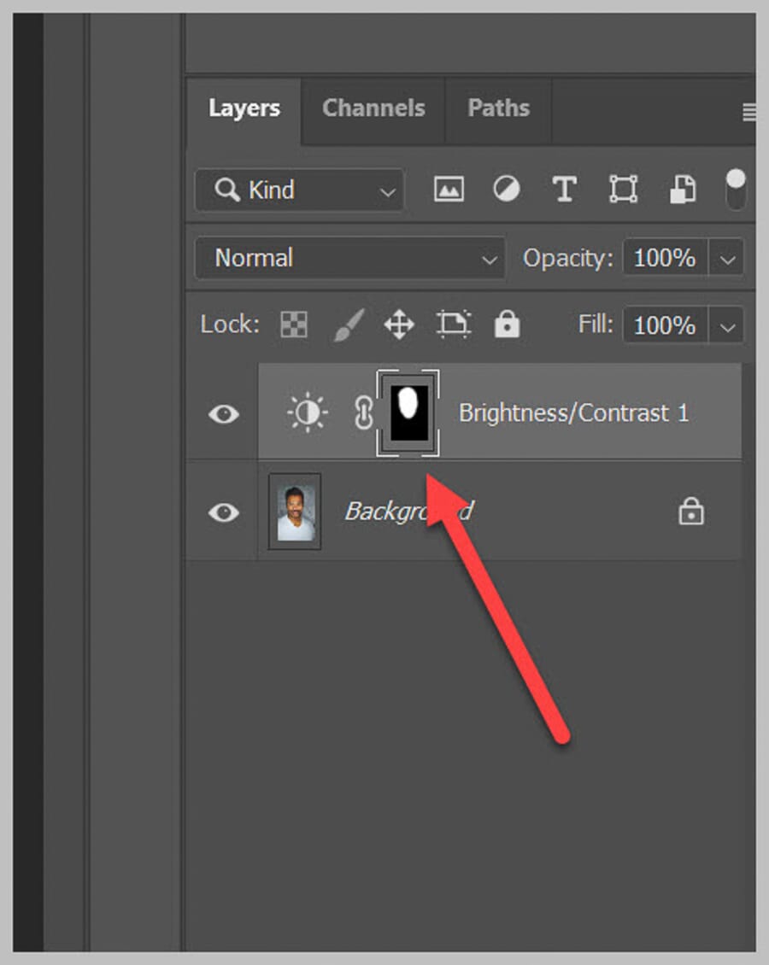Open the Layers panel menu
769x965 pixels.
748,111
